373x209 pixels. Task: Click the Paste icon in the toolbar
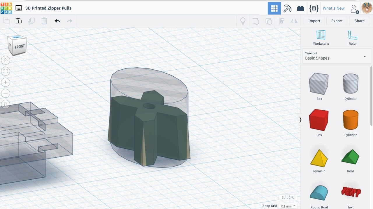[x=18, y=21]
